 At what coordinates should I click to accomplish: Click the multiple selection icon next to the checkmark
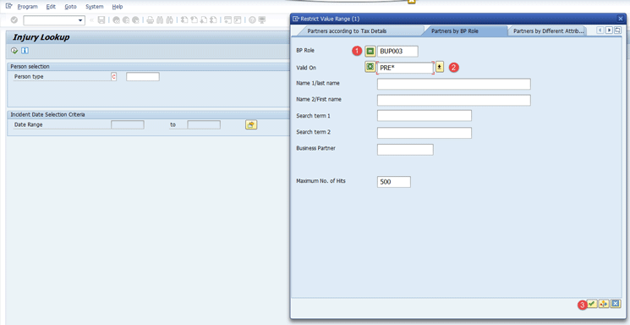click(x=604, y=304)
